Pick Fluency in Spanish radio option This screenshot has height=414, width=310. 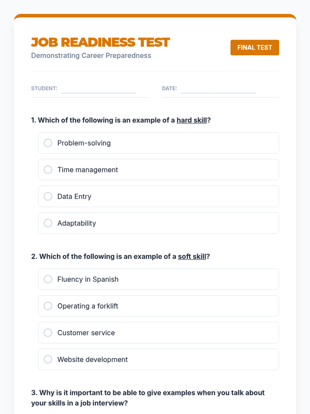pyautogui.click(x=48, y=279)
